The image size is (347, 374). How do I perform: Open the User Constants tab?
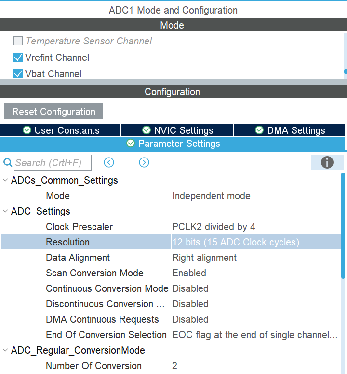[61, 130]
